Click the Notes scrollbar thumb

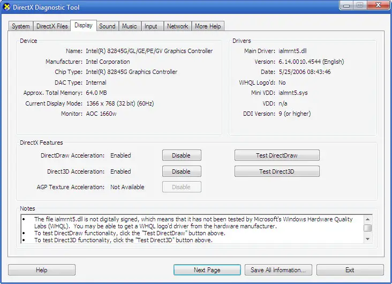tap(367, 228)
